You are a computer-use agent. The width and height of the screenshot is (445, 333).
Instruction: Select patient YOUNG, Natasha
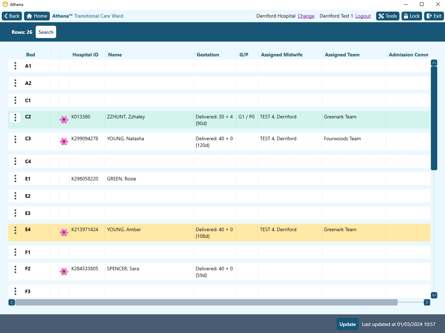125,138
